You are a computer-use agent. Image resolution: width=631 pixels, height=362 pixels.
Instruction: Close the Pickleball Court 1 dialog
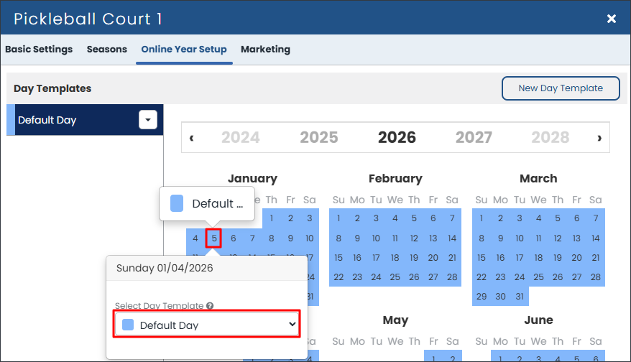click(612, 19)
